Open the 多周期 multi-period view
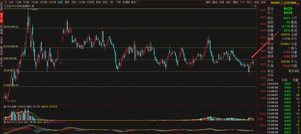 click(x=126, y=2)
